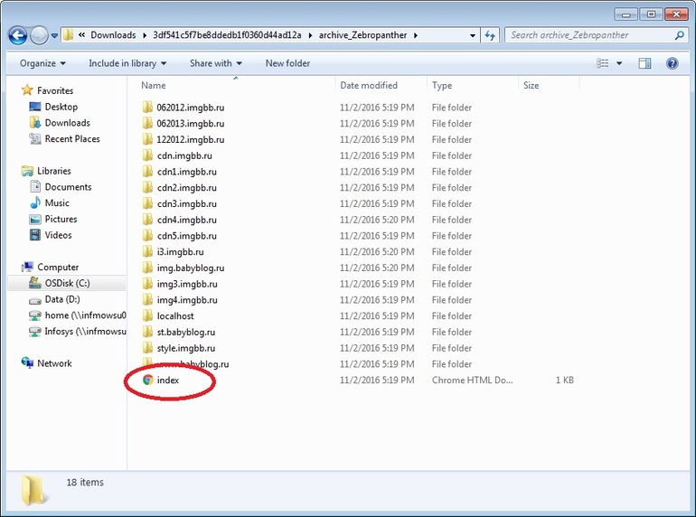The height and width of the screenshot is (517, 696).
Task: Click the New folder button
Action: point(287,63)
